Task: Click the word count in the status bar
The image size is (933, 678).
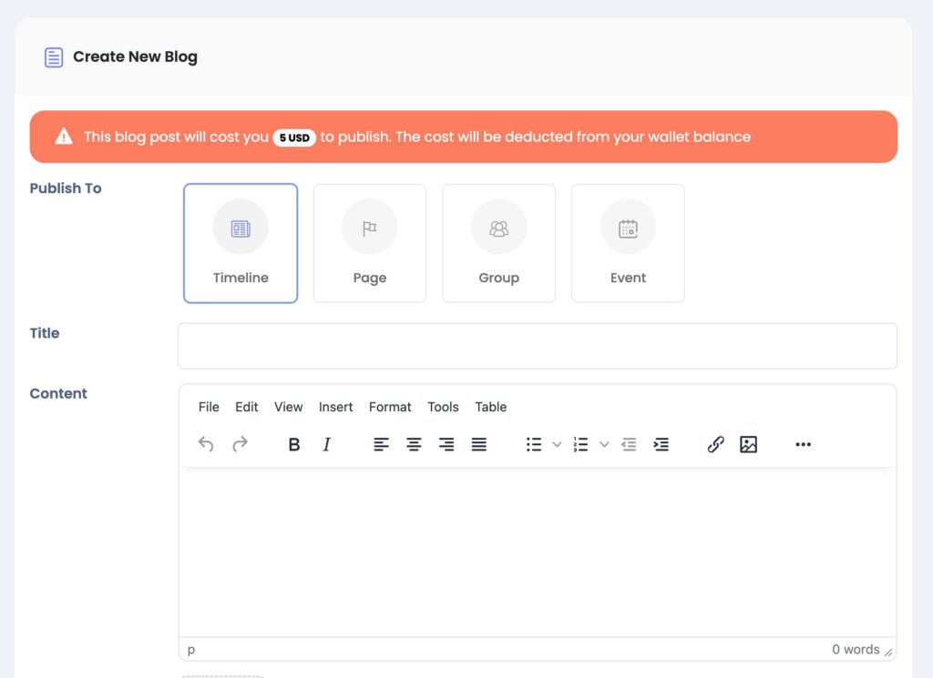Action: coord(855,650)
